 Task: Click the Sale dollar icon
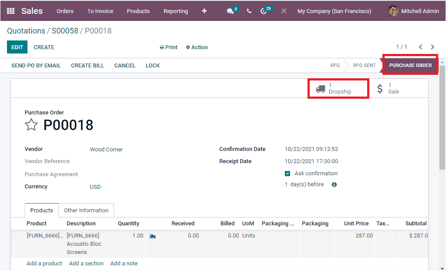(381, 88)
